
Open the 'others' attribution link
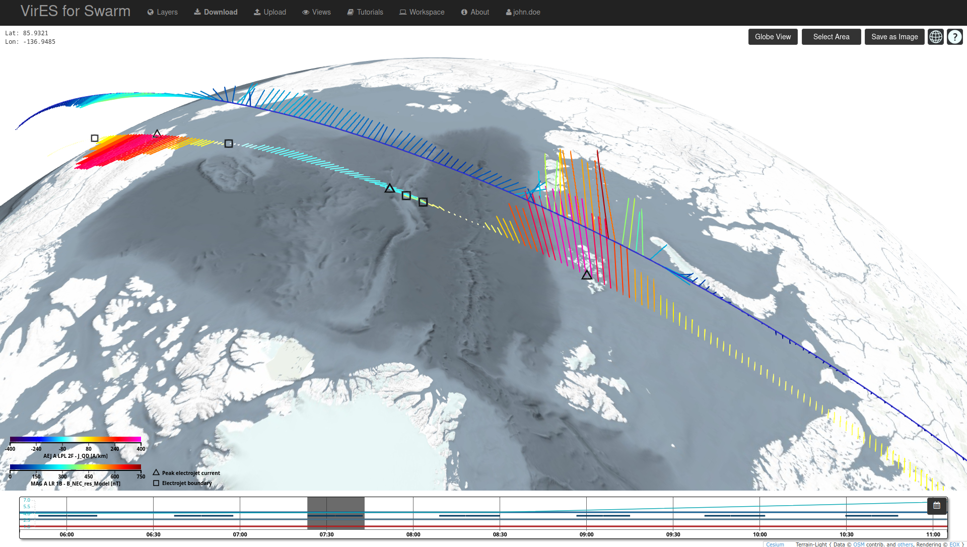coord(905,544)
